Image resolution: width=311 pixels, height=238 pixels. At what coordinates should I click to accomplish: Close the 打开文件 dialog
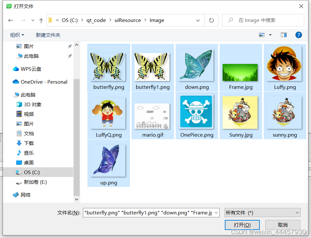click(301, 6)
